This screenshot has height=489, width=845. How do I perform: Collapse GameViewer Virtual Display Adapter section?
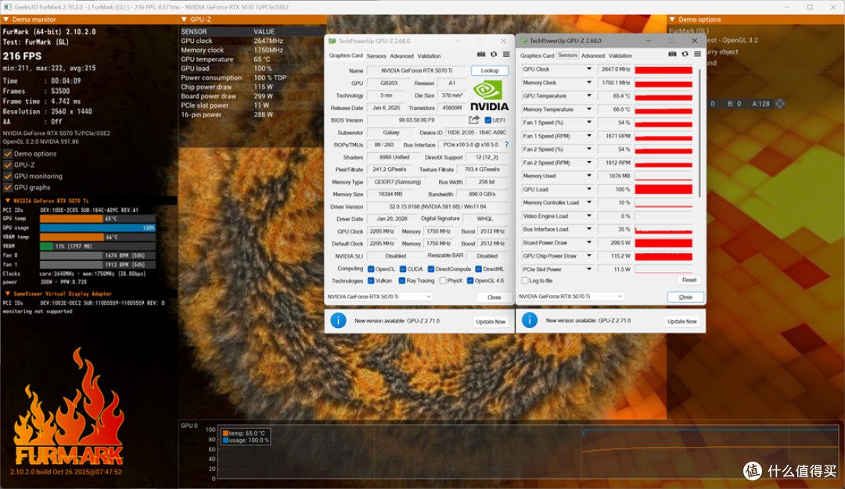point(8,294)
